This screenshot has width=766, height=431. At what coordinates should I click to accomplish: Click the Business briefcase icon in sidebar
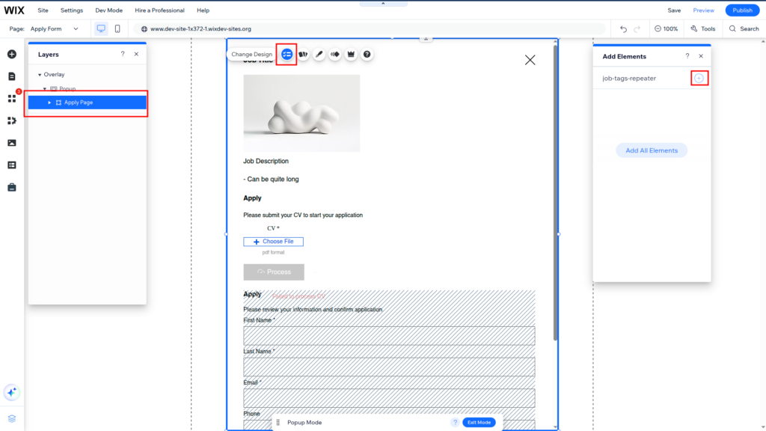click(x=11, y=187)
